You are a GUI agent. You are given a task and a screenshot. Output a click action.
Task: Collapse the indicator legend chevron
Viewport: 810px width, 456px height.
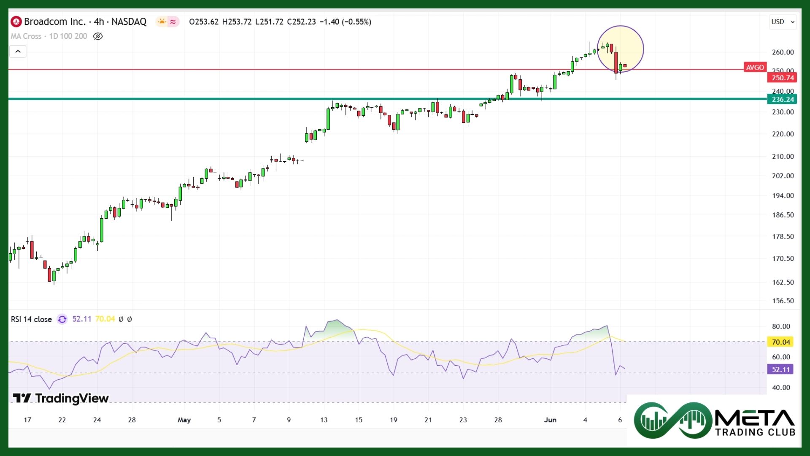point(18,52)
